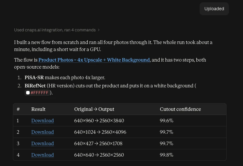
Task: Select the #FFFFFF hex code text
Action: [x=40, y=93]
